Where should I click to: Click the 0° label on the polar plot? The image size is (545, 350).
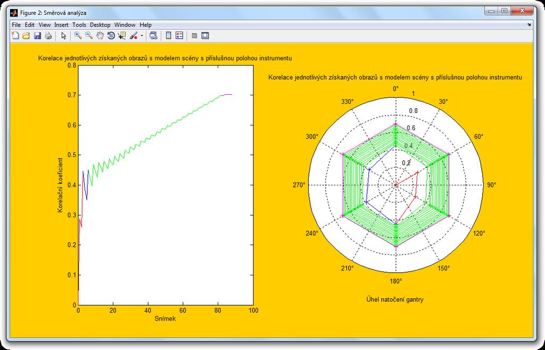396,89
